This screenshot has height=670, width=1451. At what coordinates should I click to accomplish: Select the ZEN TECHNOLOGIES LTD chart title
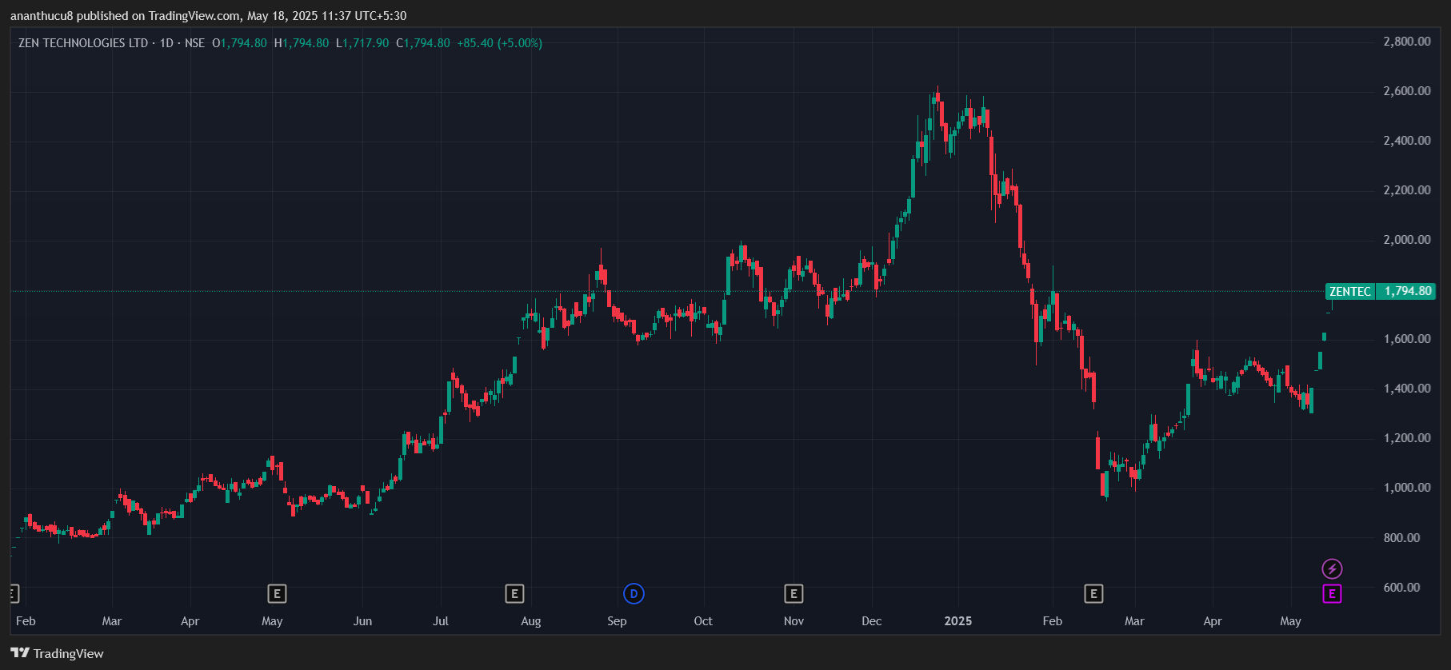83,43
